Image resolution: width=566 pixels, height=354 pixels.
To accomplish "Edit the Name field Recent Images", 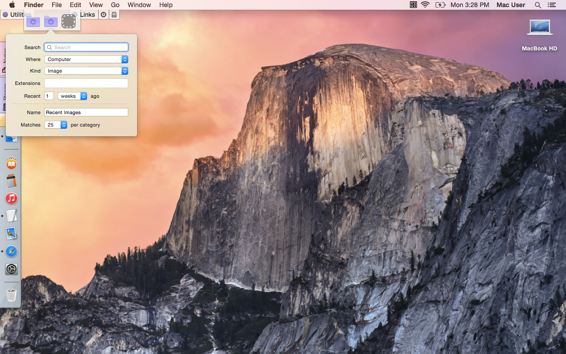I will coord(86,112).
